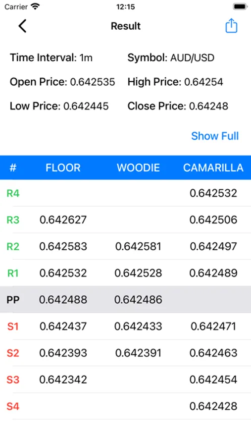The image size is (251, 446).
Task: Select the R2 row label
Action: coord(13,246)
